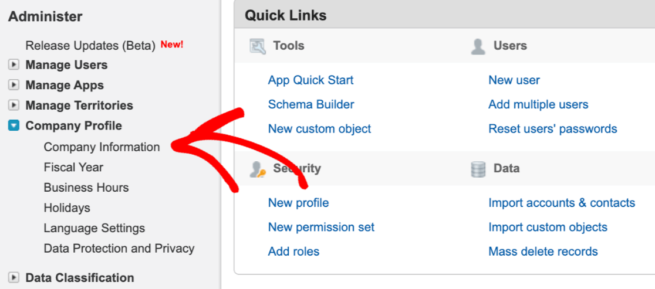
Task: Open Language Settings page
Action: (x=94, y=228)
